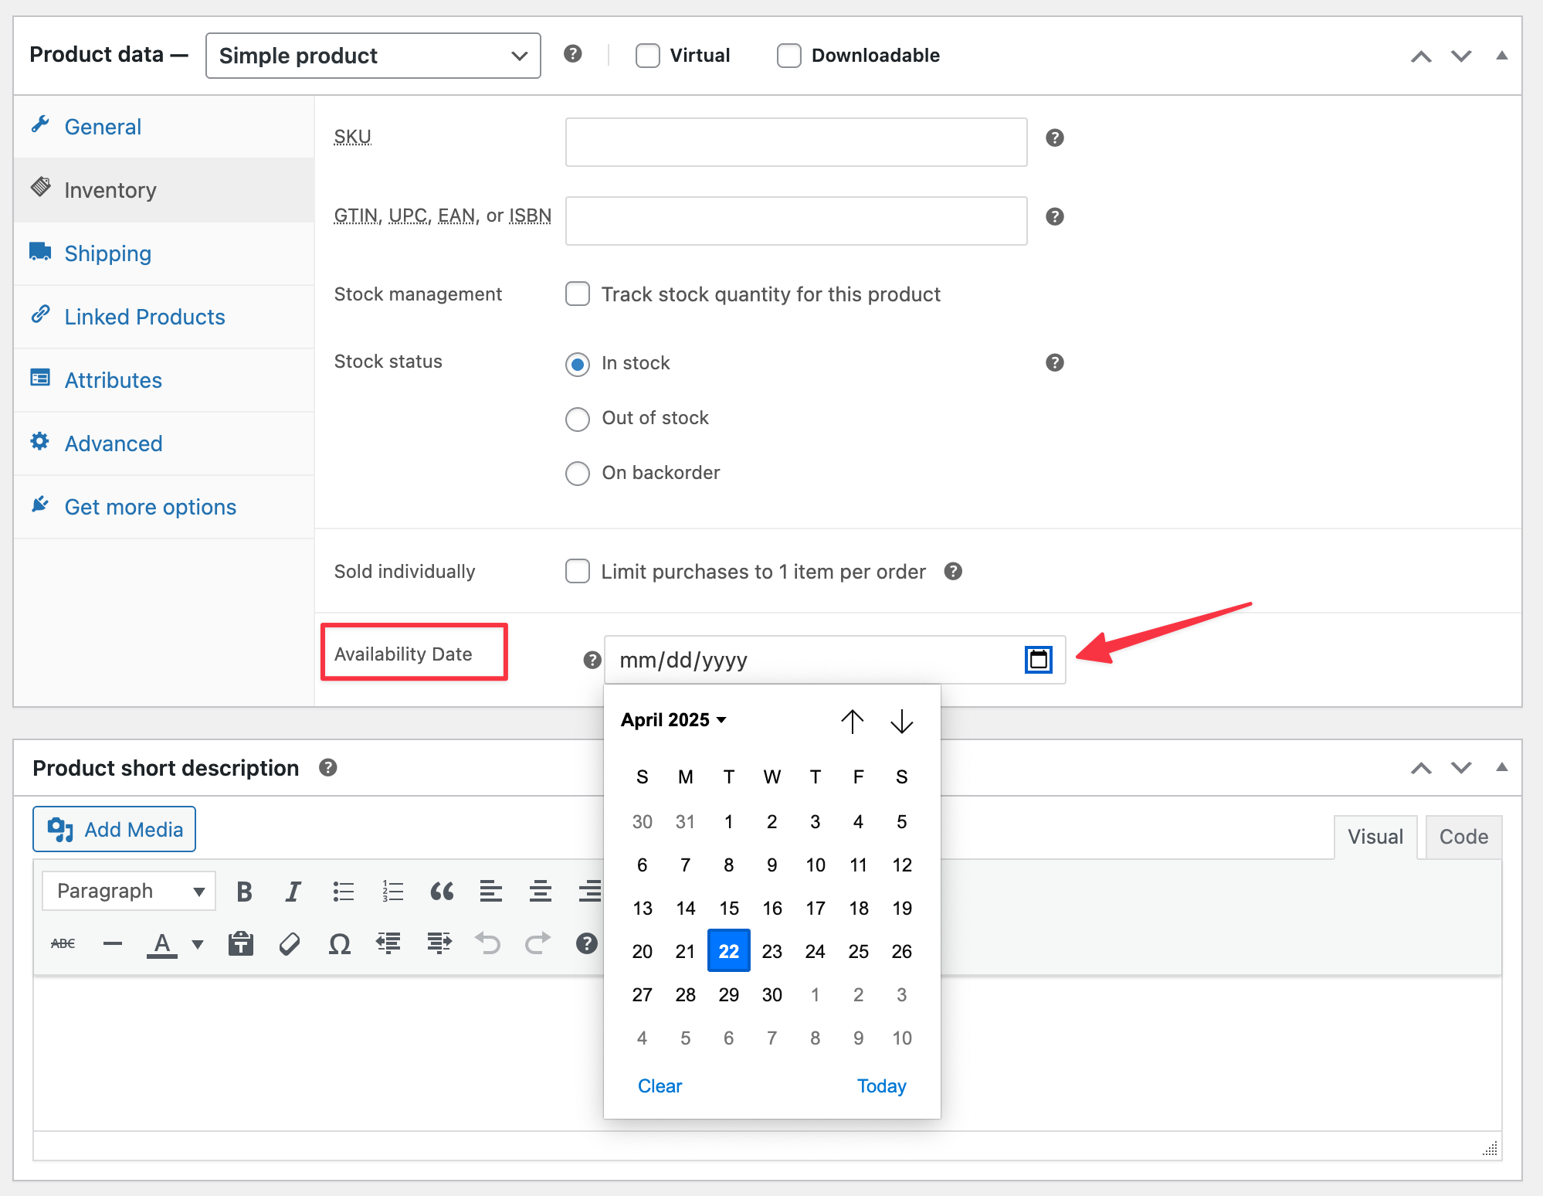This screenshot has width=1543, height=1196.
Task: Open editor keyboard shortcuts help icon
Action: (587, 943)
